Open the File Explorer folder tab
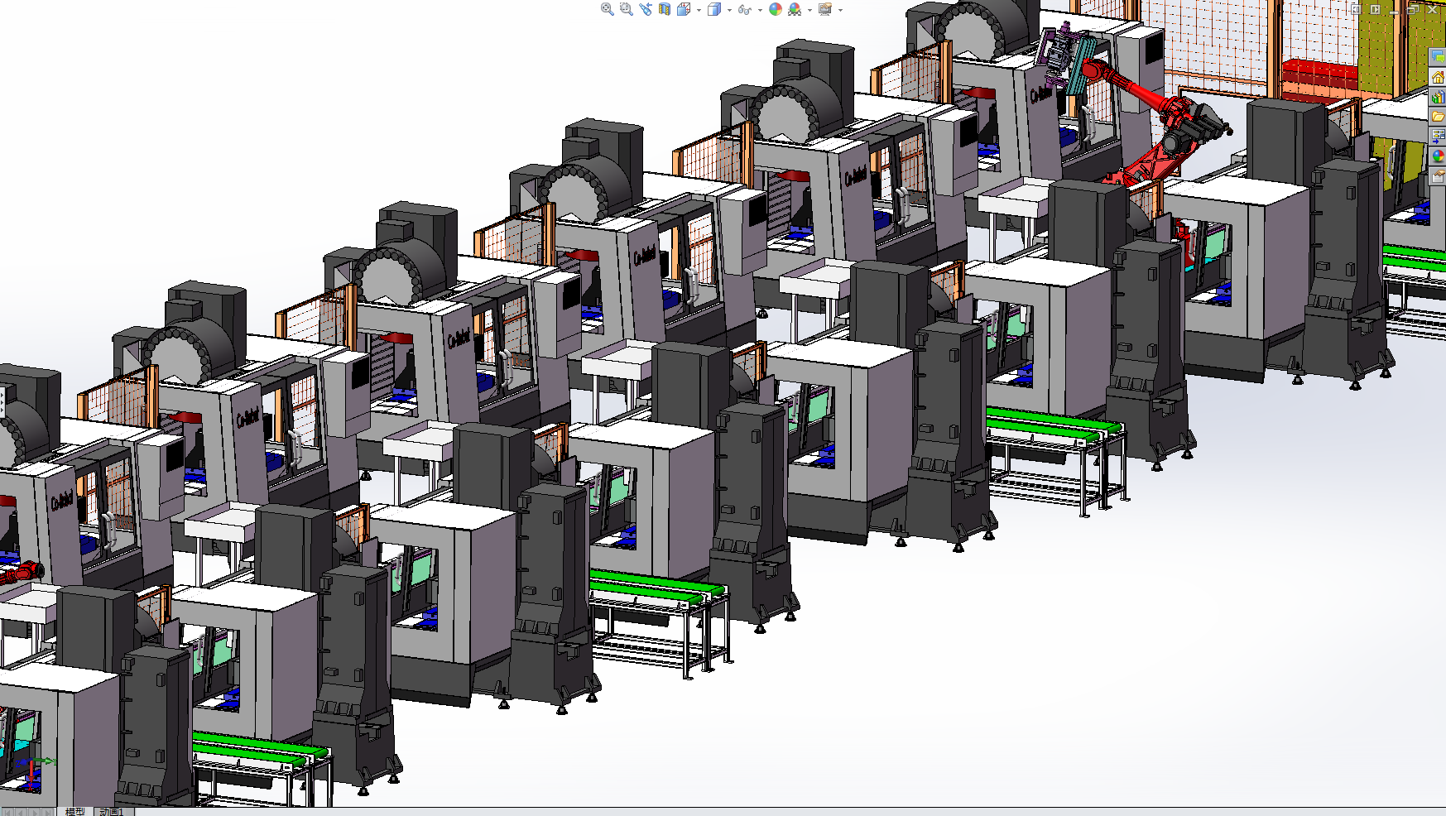 (1438, 117)
